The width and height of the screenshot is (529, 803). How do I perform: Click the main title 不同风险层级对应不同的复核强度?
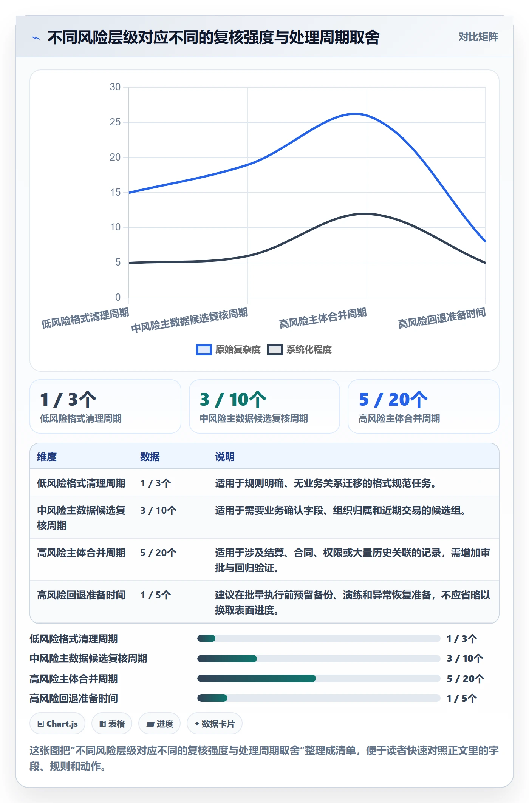coord(213,37)
